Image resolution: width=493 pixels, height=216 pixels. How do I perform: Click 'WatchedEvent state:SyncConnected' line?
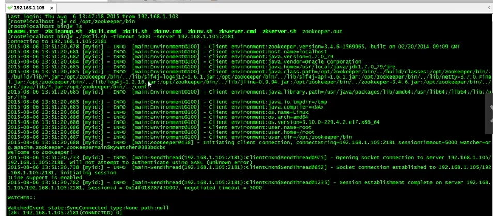tap(88, 208)
